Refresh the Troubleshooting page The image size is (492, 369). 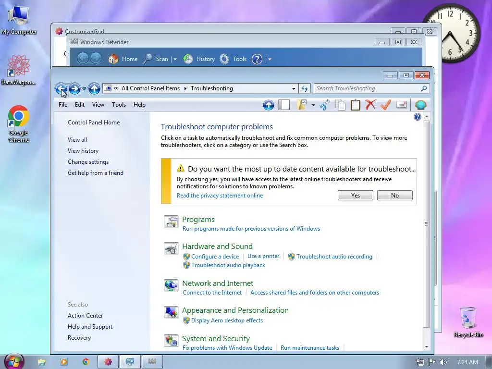305,89
